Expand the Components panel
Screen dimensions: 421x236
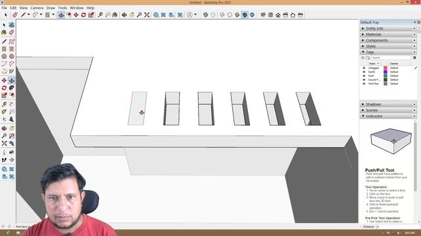point(387,40)
